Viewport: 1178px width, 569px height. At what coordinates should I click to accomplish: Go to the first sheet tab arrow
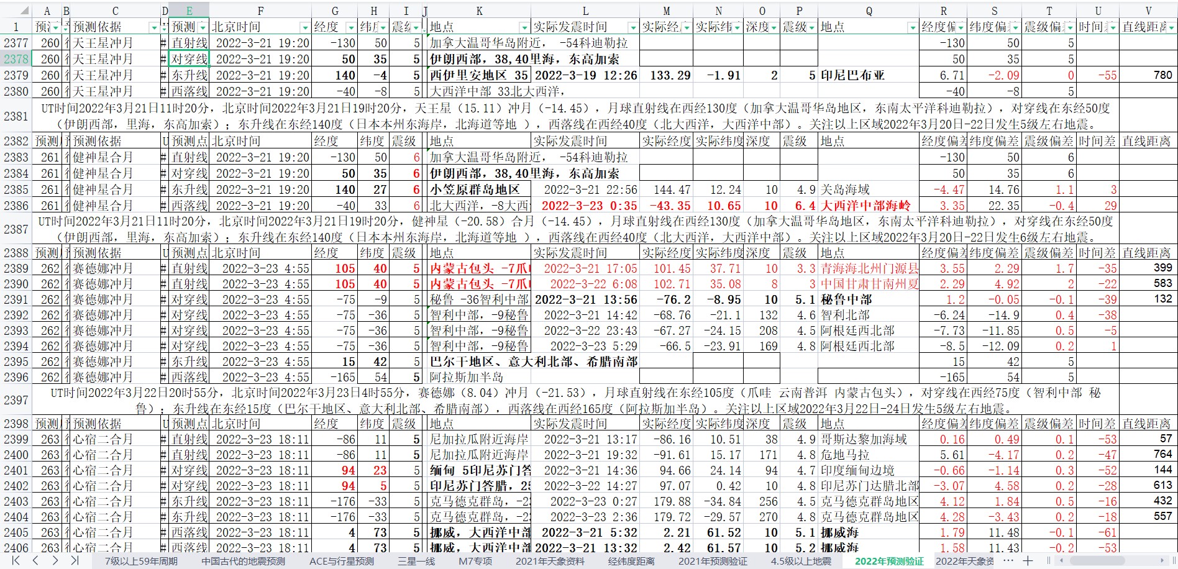(x=16, y=560)
